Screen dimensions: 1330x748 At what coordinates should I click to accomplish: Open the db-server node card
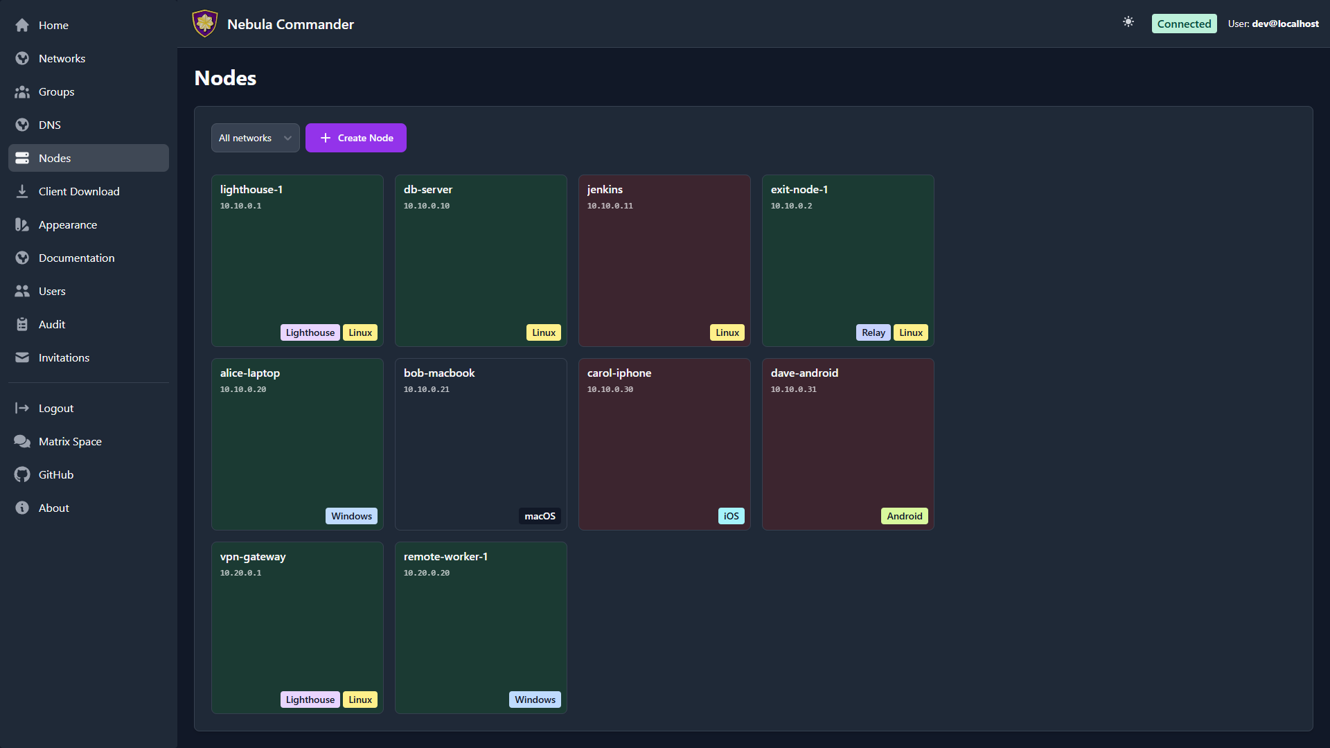click(481, 260)
